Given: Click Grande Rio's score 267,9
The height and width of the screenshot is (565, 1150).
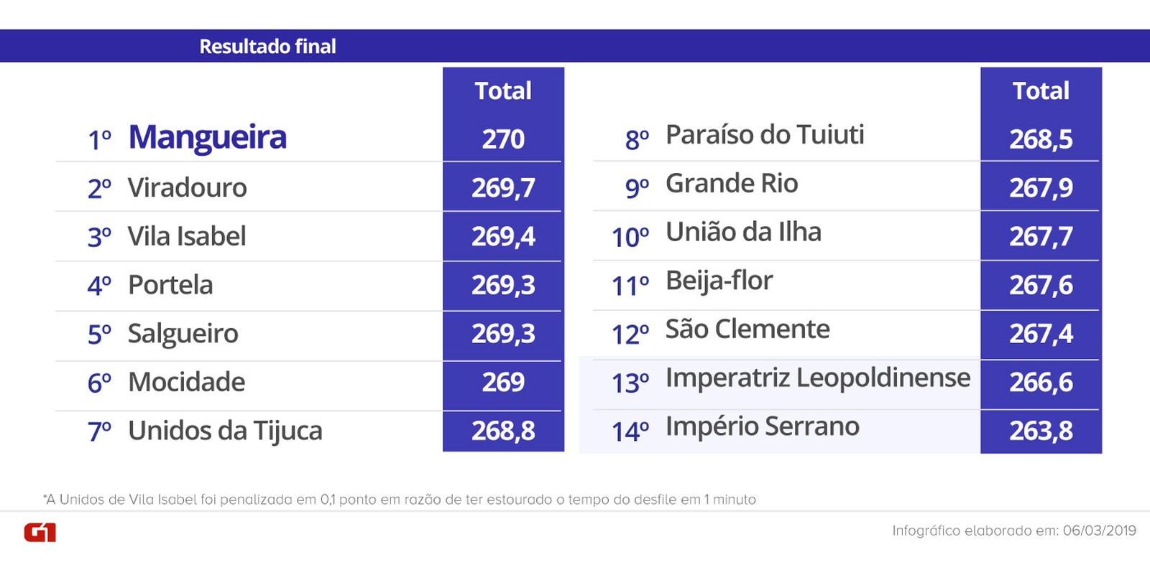Looking at the screenshot, I should pos(1041,188).
